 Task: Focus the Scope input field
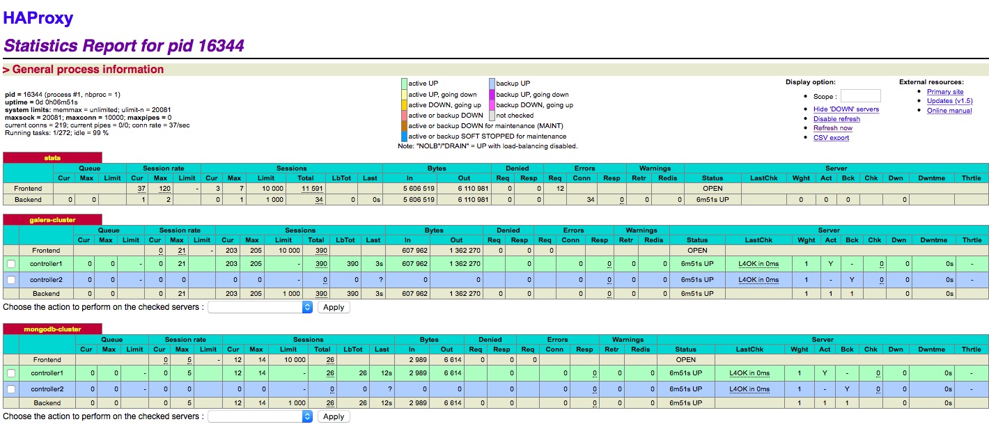[861, 96]
